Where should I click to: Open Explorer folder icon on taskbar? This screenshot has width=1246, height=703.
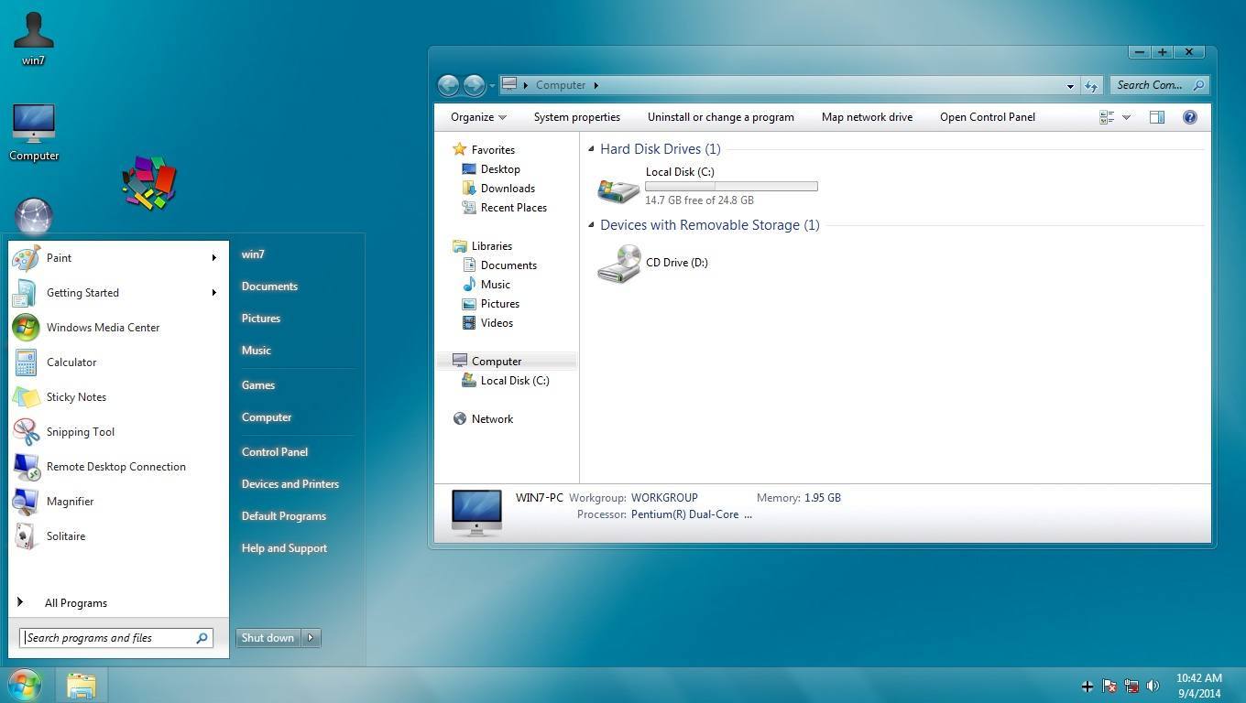pos(81,686)
